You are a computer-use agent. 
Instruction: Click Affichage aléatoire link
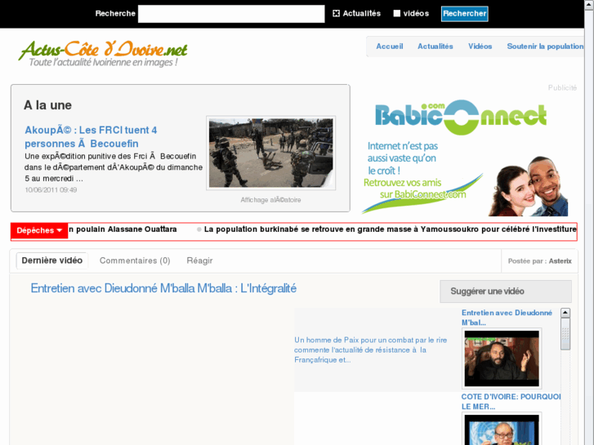pos(271,200)
